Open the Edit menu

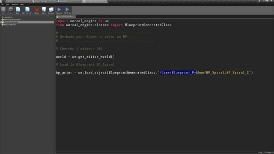[x=8, y=5]
